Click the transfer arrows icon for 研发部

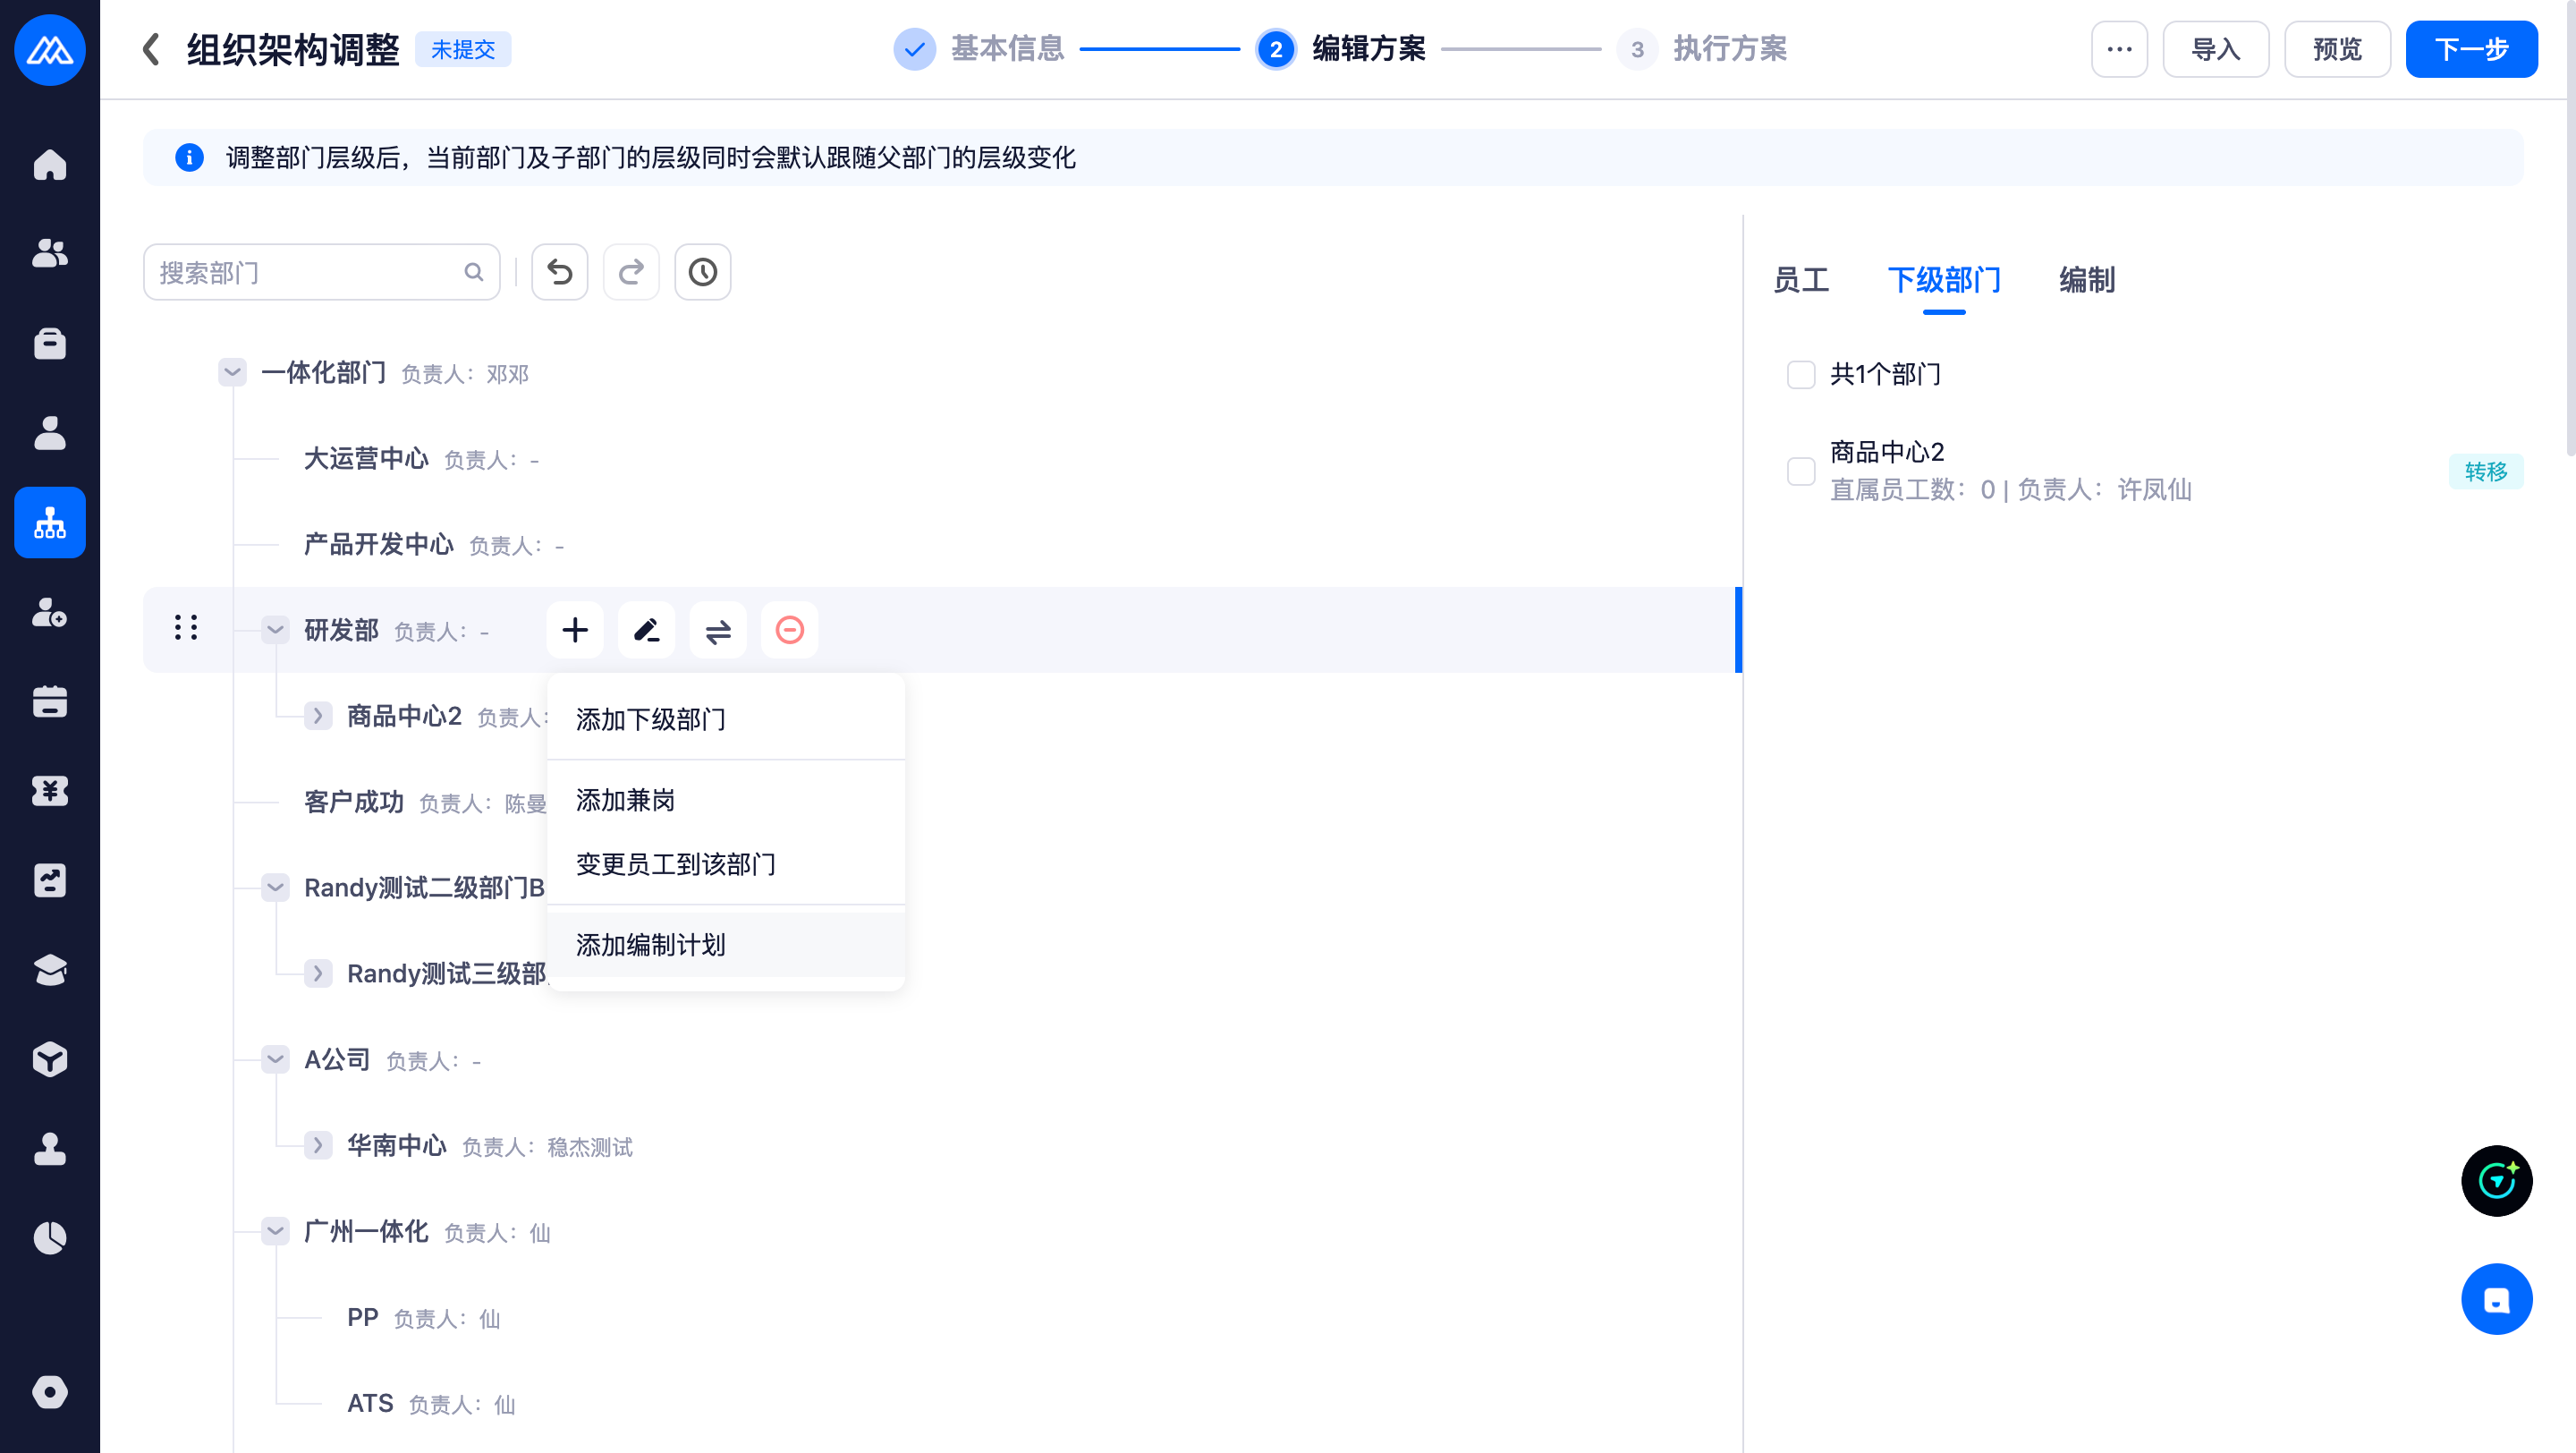click(718, 630)
